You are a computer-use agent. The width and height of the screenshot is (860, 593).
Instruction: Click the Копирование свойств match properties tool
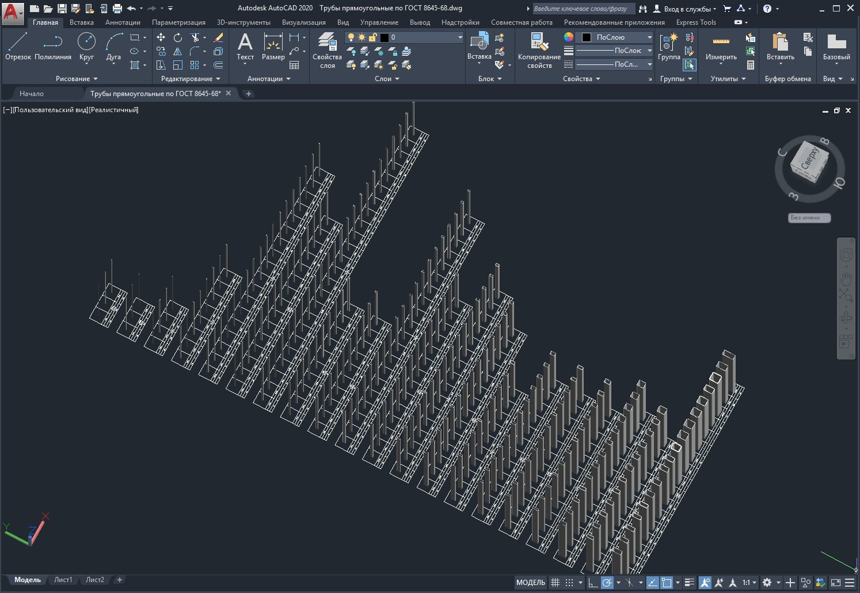point(539,51)
